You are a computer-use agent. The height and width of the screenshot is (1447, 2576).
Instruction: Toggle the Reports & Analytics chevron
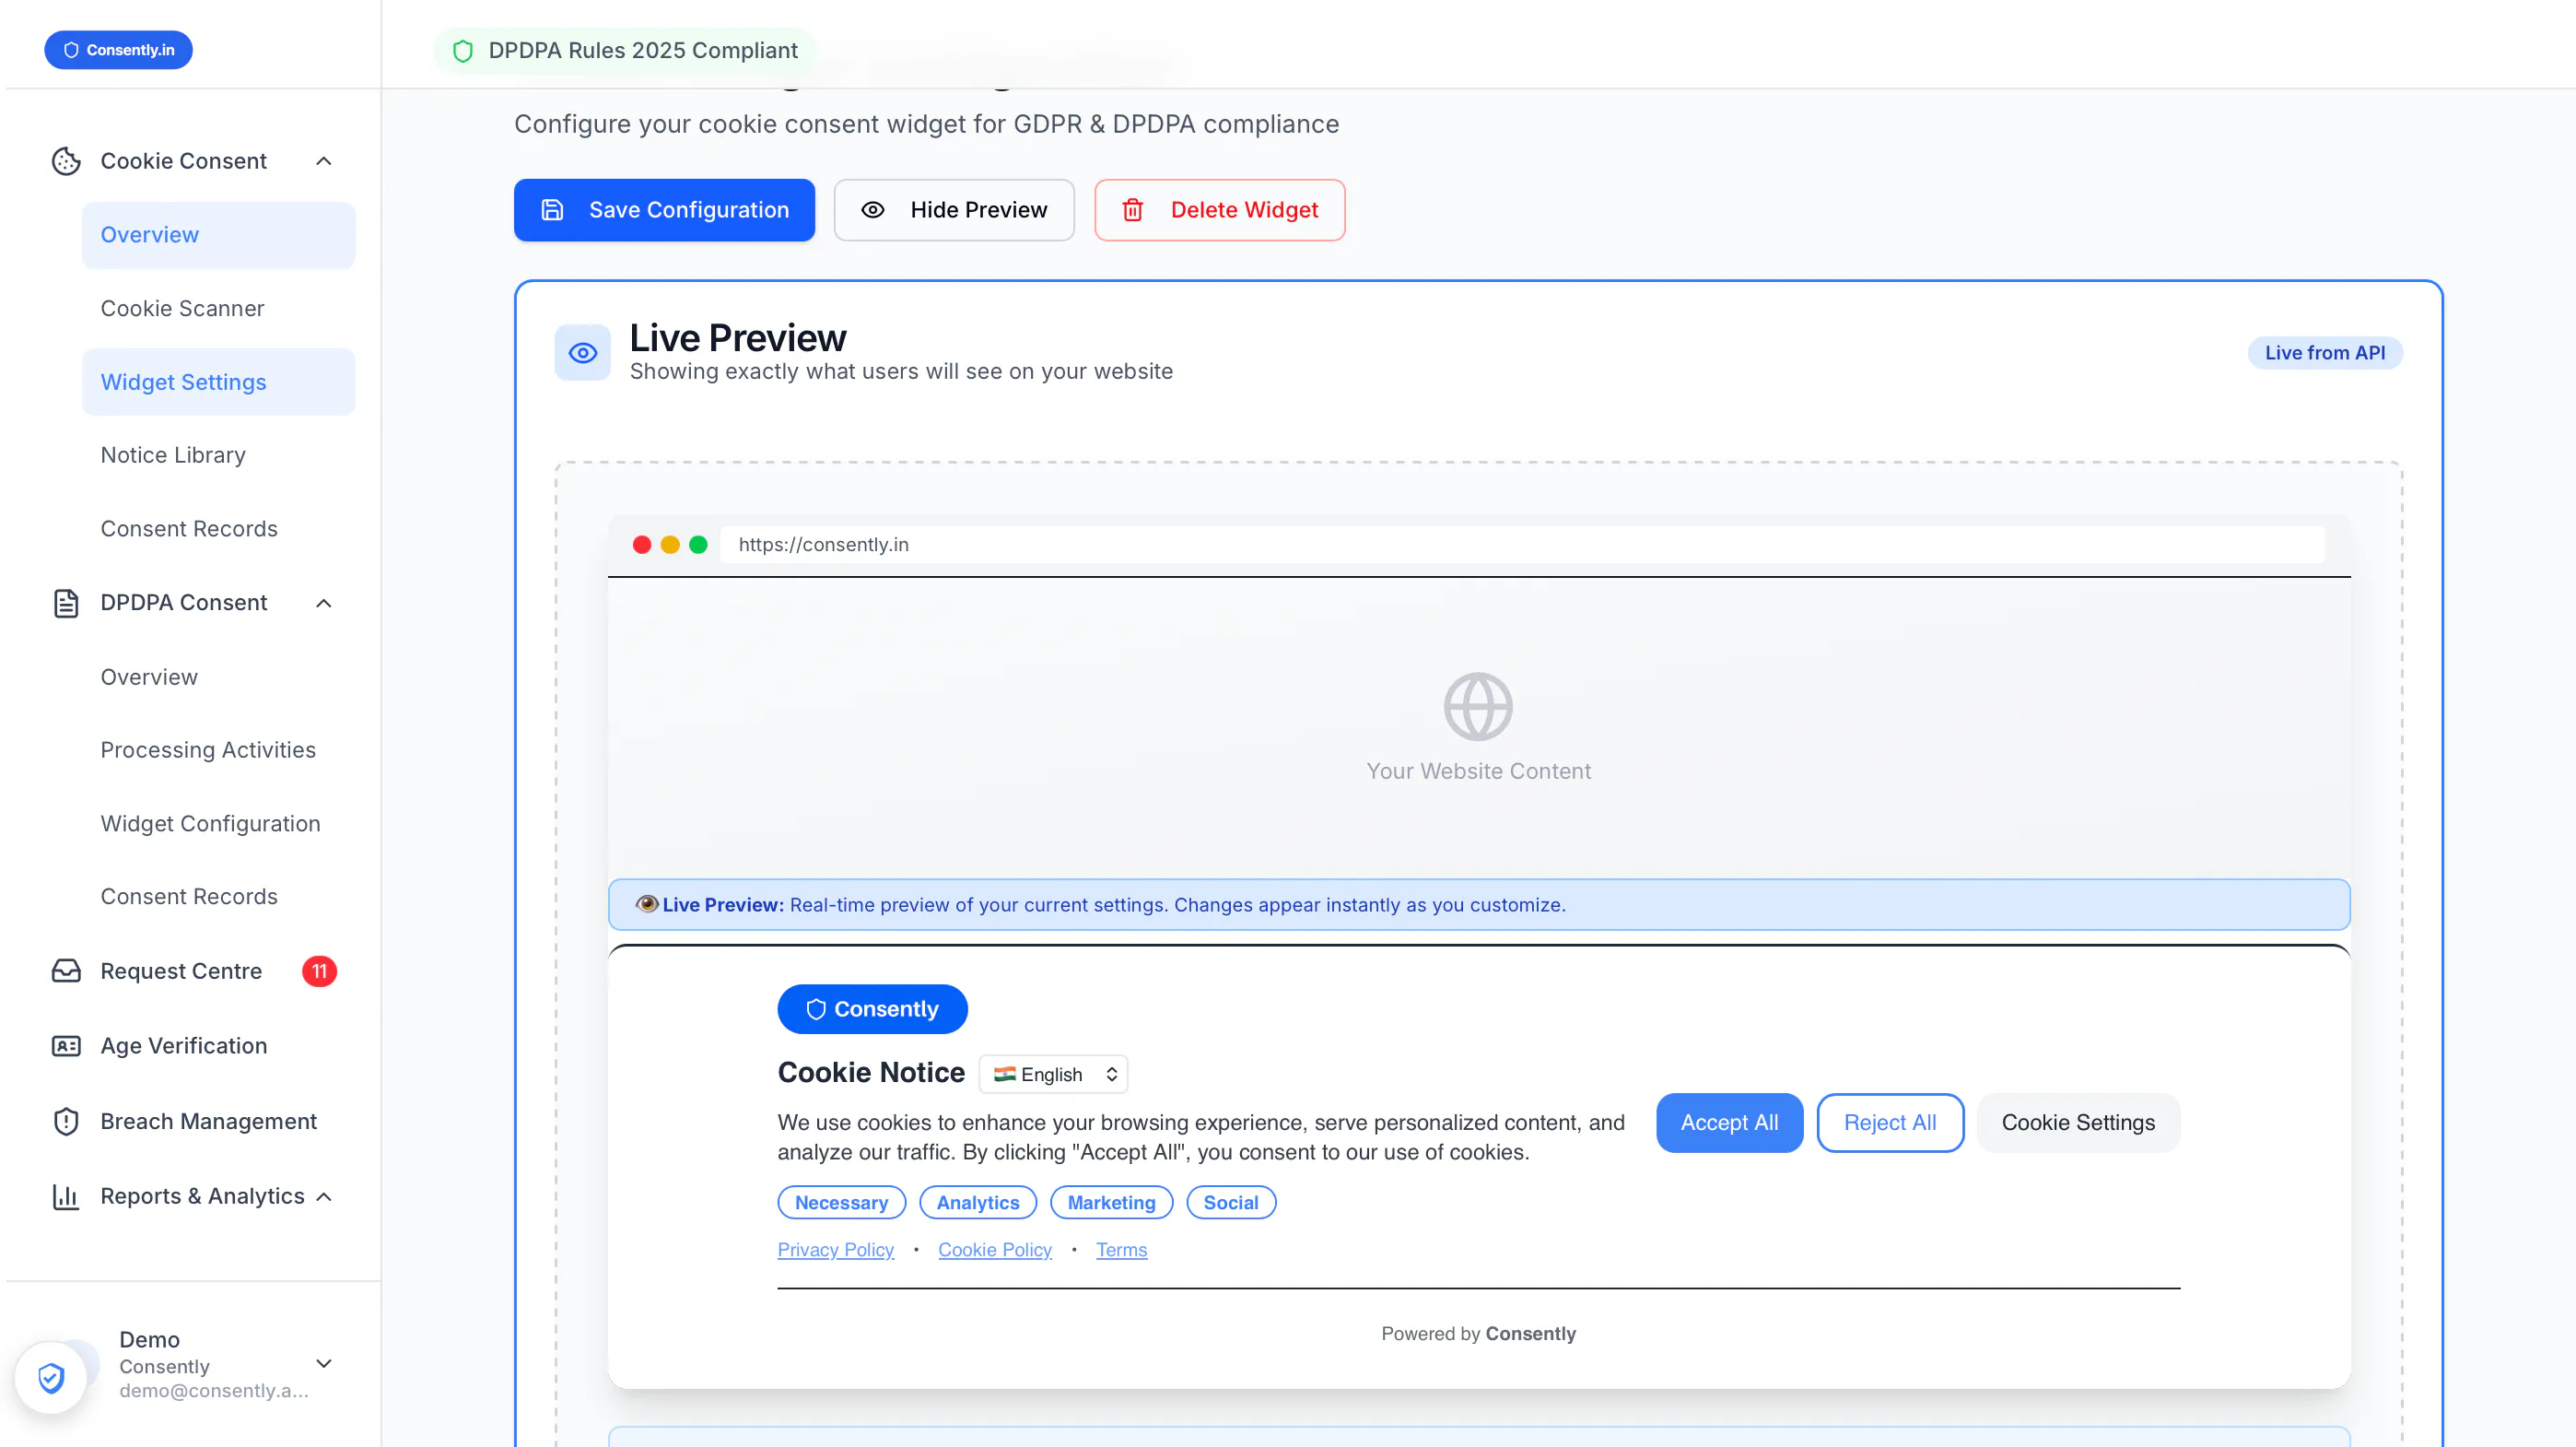324,1197
